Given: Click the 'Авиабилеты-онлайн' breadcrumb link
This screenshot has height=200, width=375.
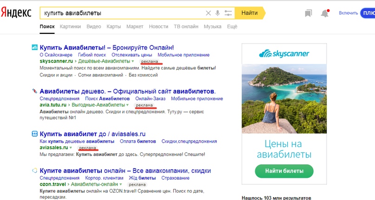Looking at the screenshot, I should click(94, 184).
